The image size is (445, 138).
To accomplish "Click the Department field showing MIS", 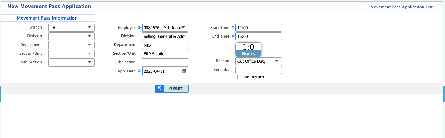I will (x=165, y=45).
